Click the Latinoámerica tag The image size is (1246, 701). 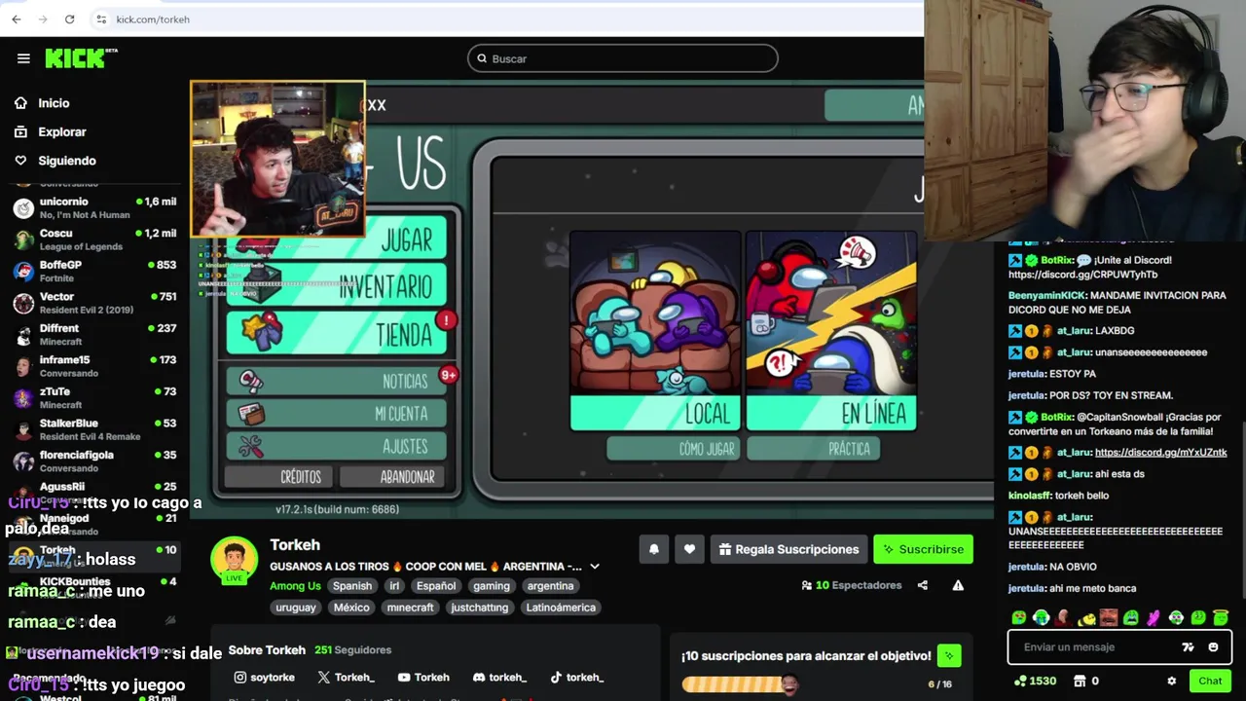click(561, 608)
